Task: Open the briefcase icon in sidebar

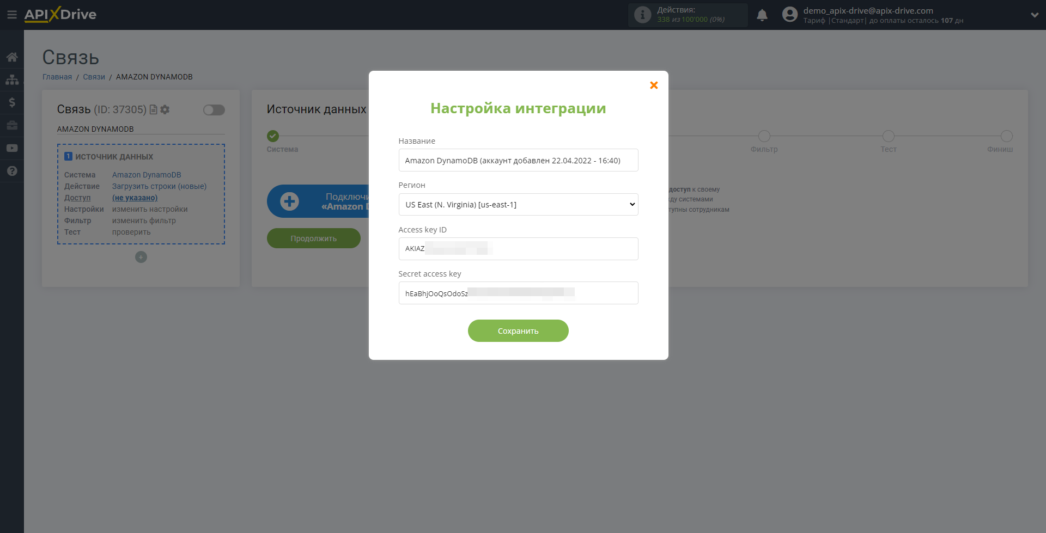Action: pos(12,125)
